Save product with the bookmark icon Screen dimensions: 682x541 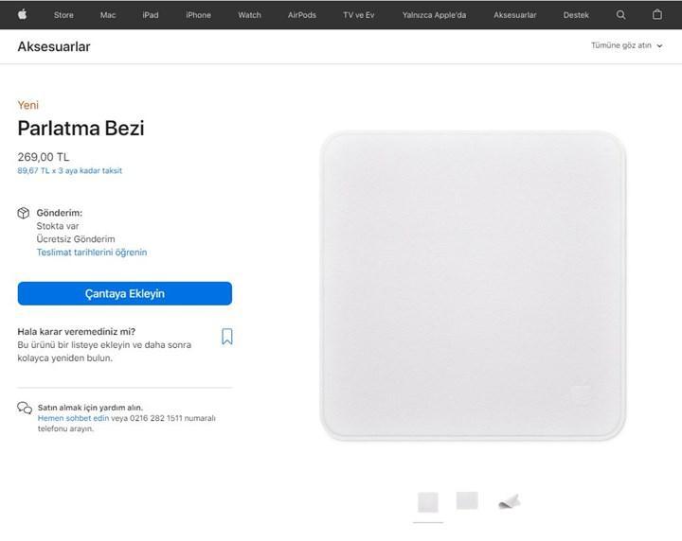pos(227,337)
